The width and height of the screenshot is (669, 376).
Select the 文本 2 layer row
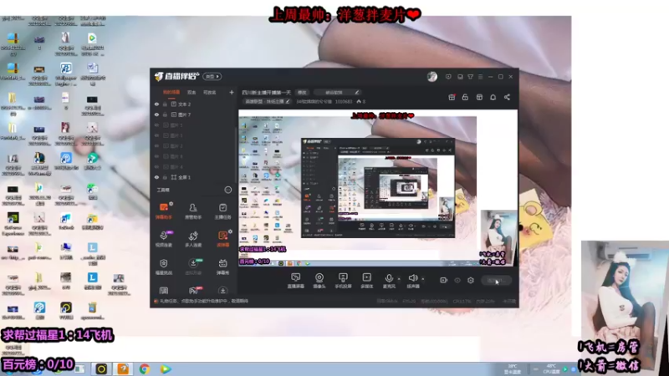[x=193, y=104]
